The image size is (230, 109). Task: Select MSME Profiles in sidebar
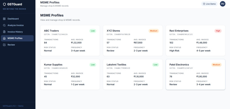click(17, 38)
